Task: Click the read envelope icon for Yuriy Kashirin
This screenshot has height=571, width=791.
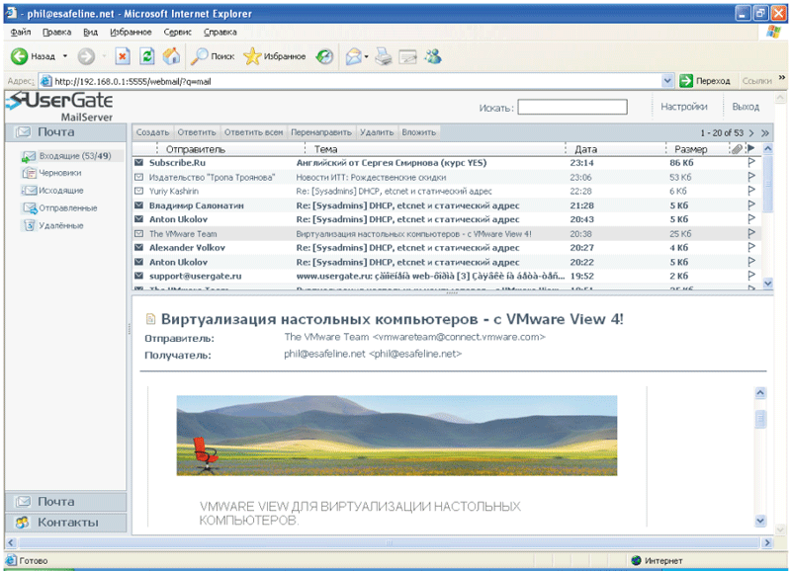Action: click(138, 191)
